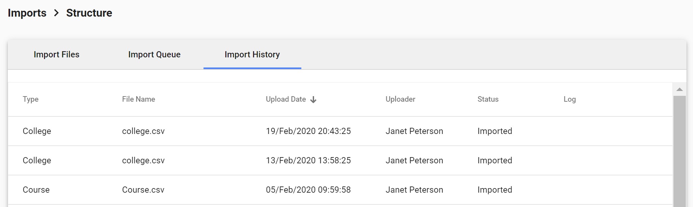The image size is (693, 207).
Task: Toggle the Upload Date descending sort arrow
Action: [x=313, y=100]
